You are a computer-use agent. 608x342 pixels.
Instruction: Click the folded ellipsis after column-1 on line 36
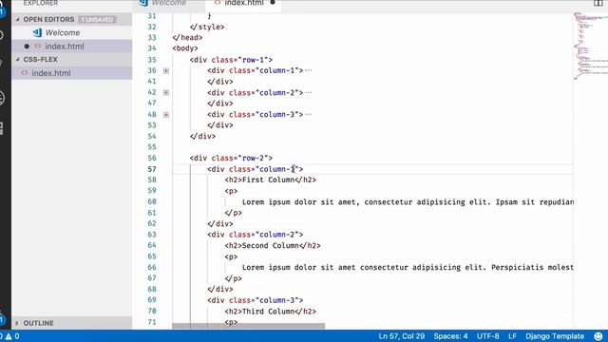[x=308, y=70]
